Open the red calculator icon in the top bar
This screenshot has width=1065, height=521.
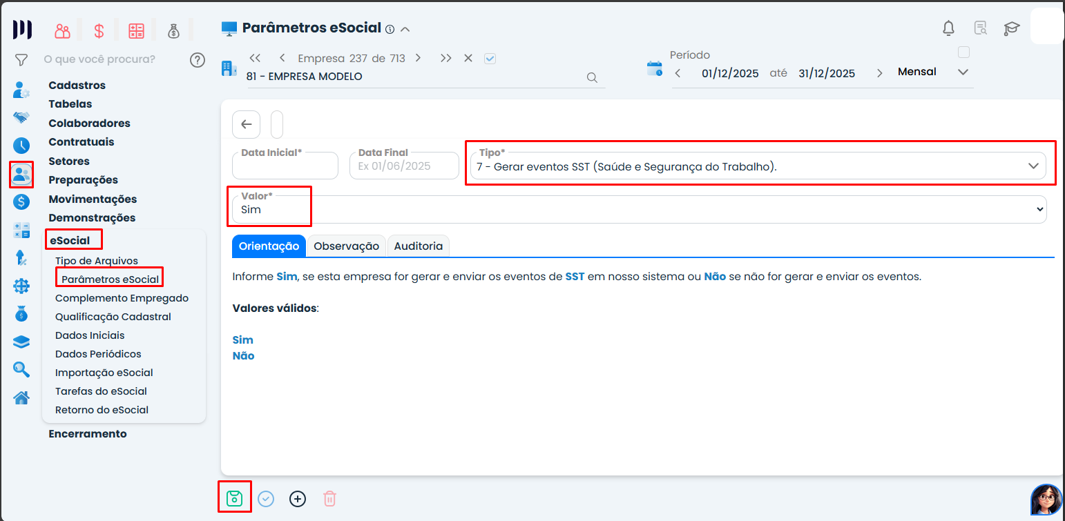click(136, 30)
